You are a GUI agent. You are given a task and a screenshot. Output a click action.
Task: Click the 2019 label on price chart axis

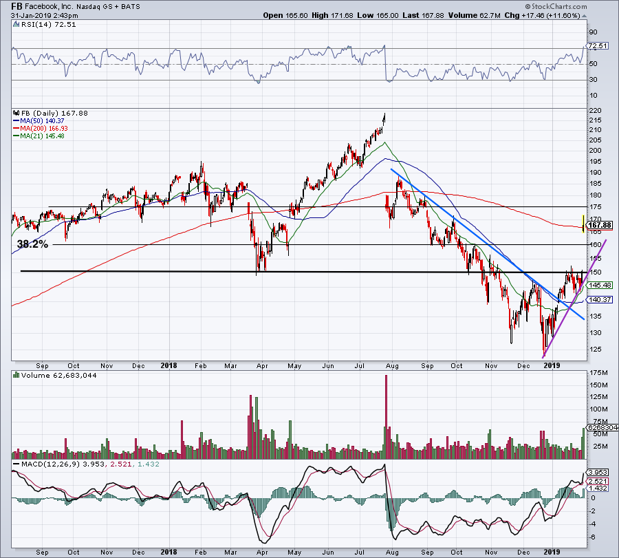tap(552, 365)
